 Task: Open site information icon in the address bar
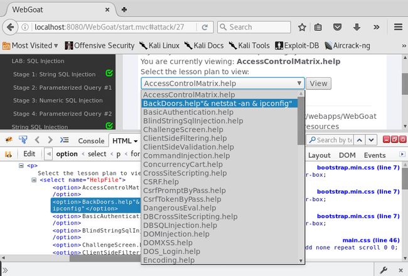coord(25,27)
